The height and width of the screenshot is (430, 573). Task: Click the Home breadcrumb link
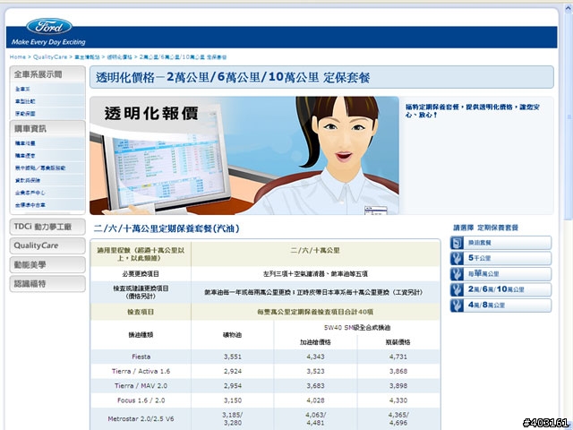tap(18, 57)
